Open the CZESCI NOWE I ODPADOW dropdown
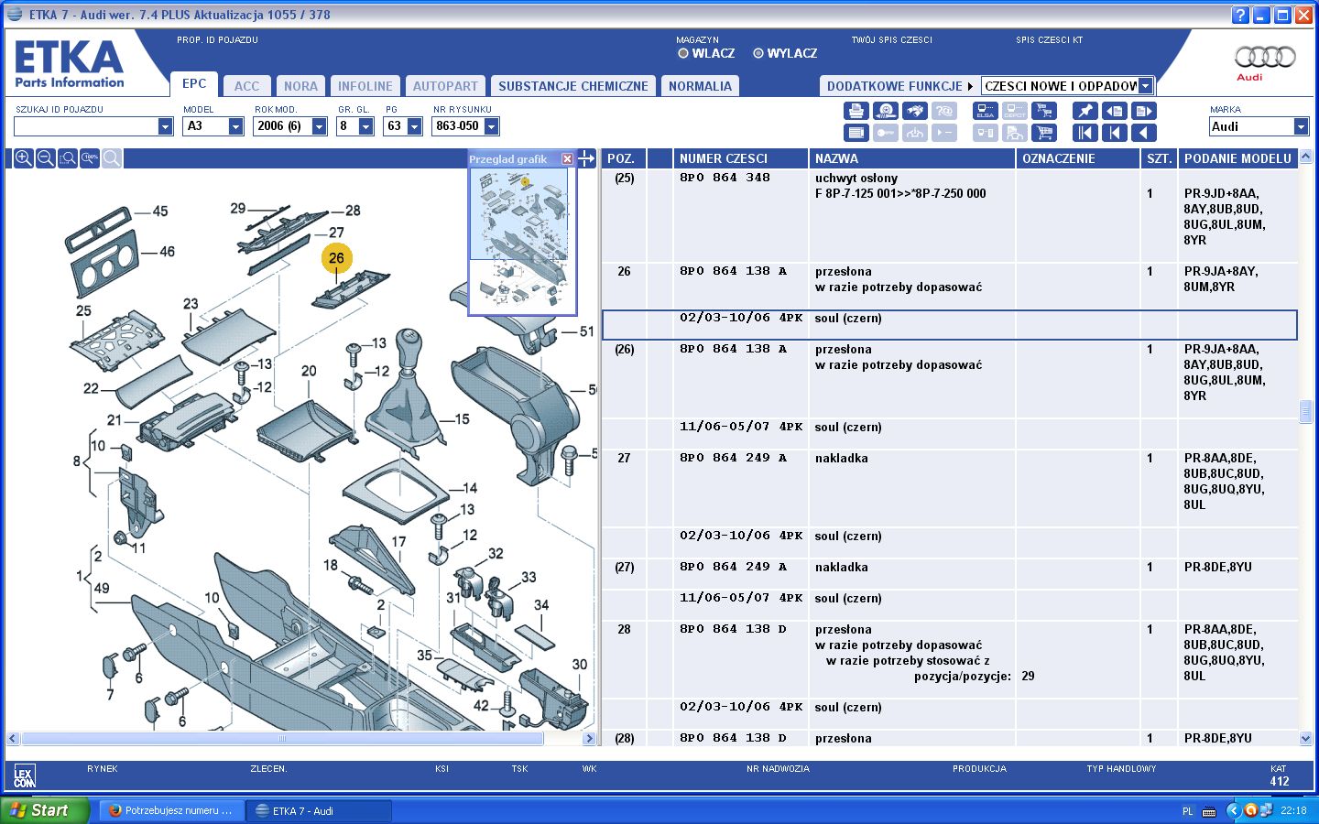 pos(1145,86)
